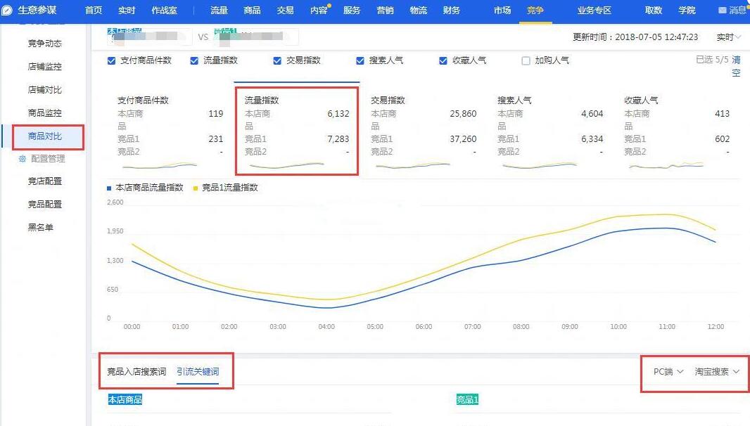Open the 淘宝搜索 source dropdown

point(716,371)
